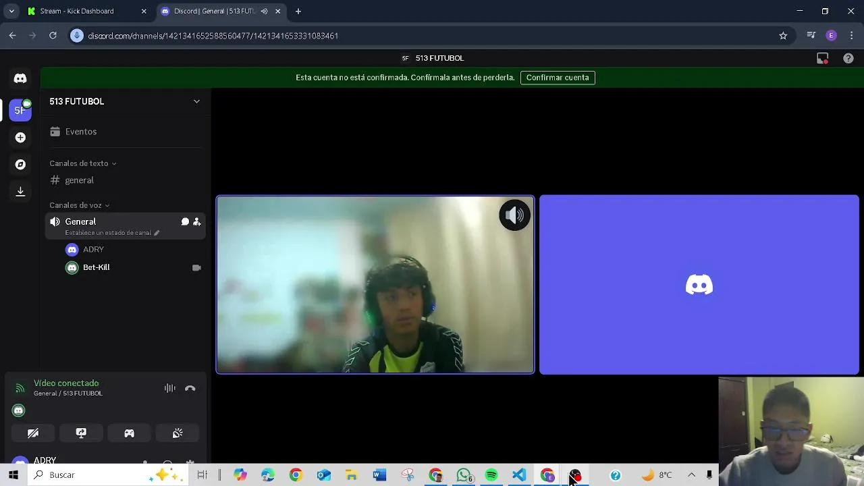Open the Eventos calendar entry

coord(126,132)
